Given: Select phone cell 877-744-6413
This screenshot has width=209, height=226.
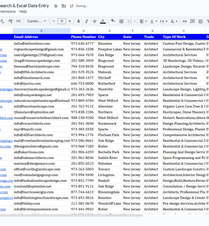Looking at the screenshot, I should point(84,192).
